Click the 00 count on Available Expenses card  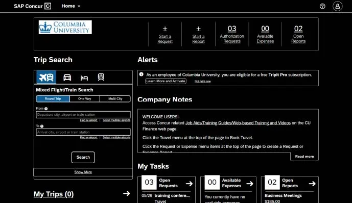[212, 183]
